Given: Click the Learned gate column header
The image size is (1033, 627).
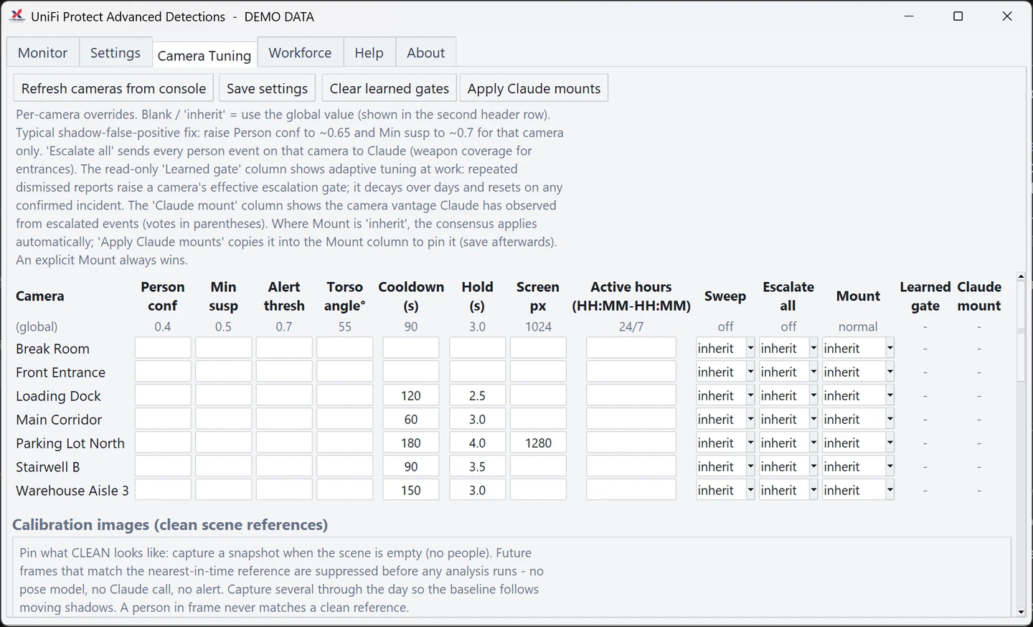Looking at the screenshot, I should 925,296.
